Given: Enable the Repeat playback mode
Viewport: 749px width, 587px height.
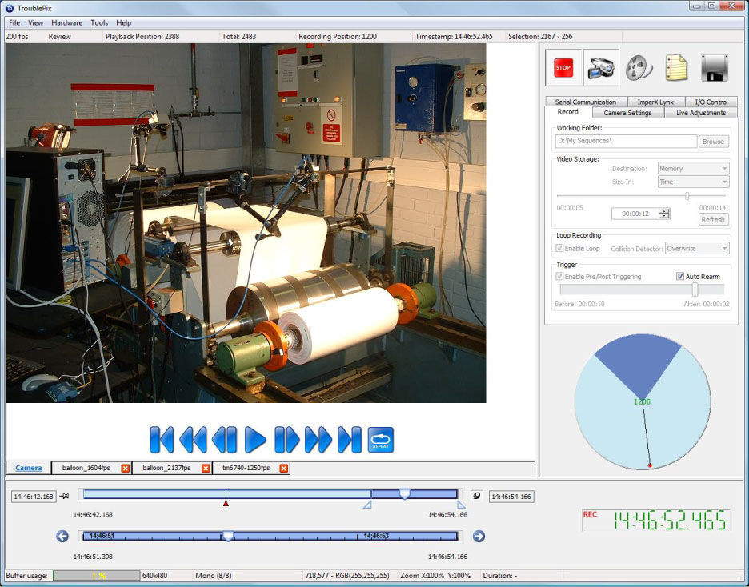Looking at the screenshot, I should (x=381, y=439).
